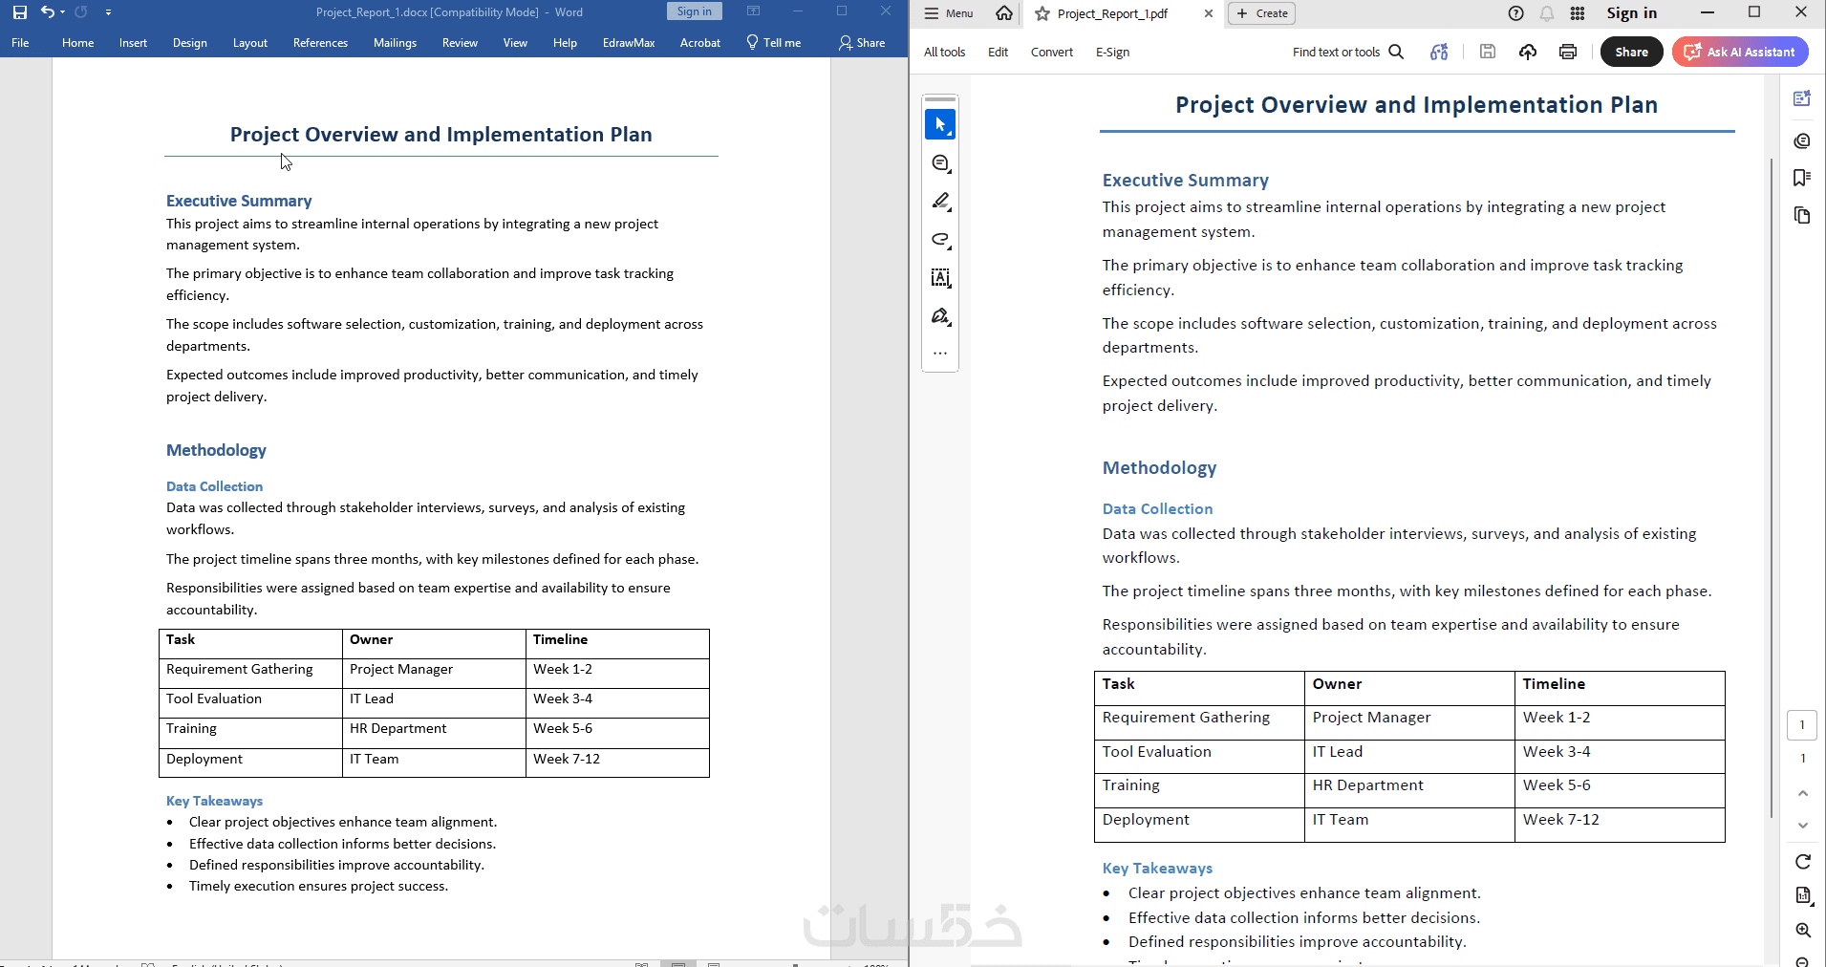Go to previous page with the up chevron in Acrobat

point(1803,793)
